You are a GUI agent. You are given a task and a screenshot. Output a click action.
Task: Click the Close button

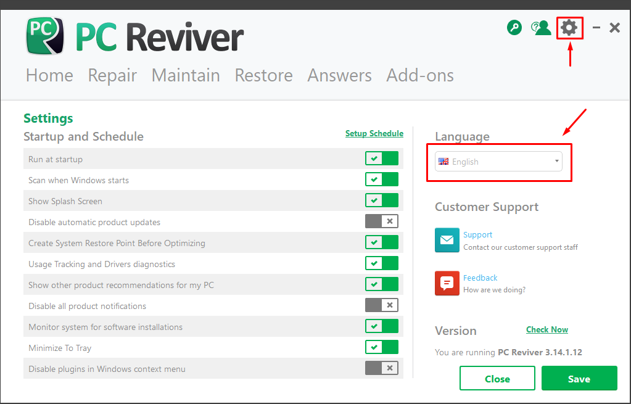coord(497,378)
